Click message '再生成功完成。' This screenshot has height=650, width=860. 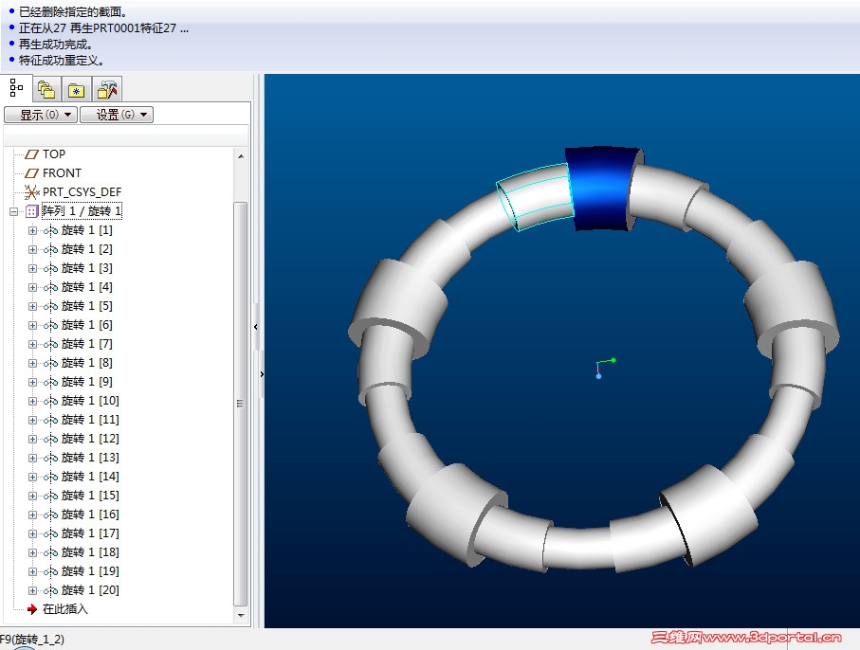(56, 45)
